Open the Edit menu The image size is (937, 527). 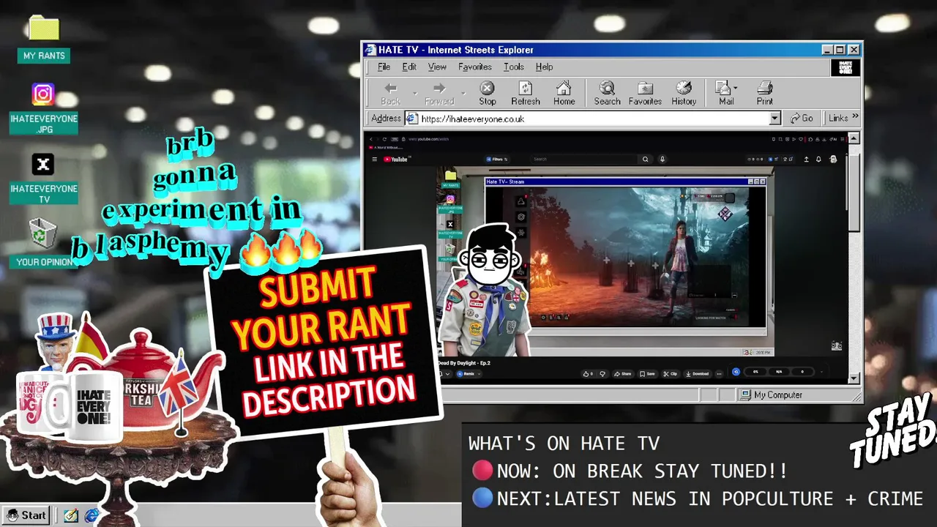pyautogui.click(x=409, y=67)
